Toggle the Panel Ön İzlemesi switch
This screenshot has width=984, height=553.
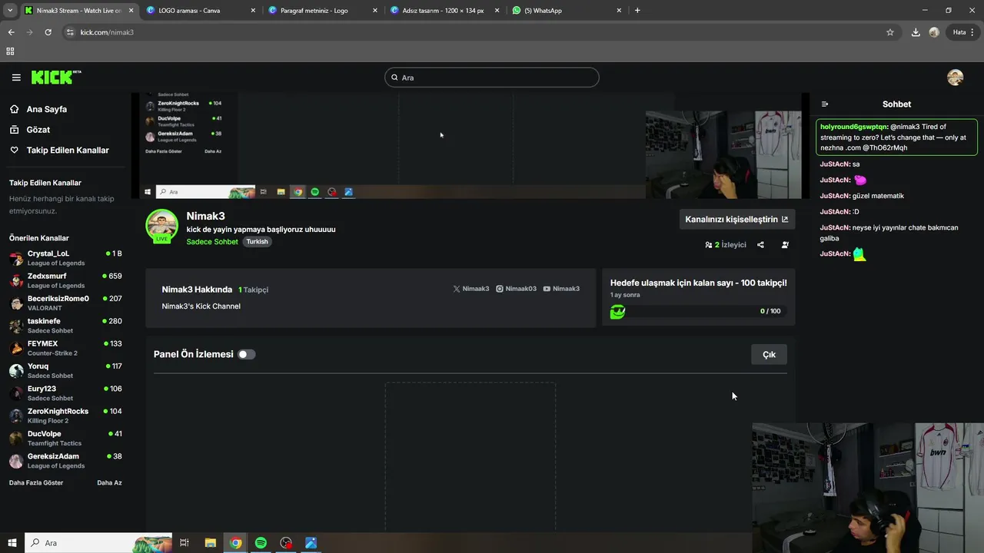(246, 354)
